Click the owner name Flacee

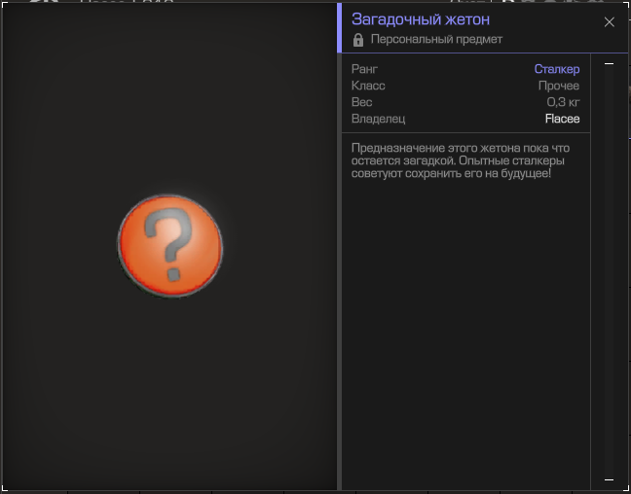[x=562, y=119]
